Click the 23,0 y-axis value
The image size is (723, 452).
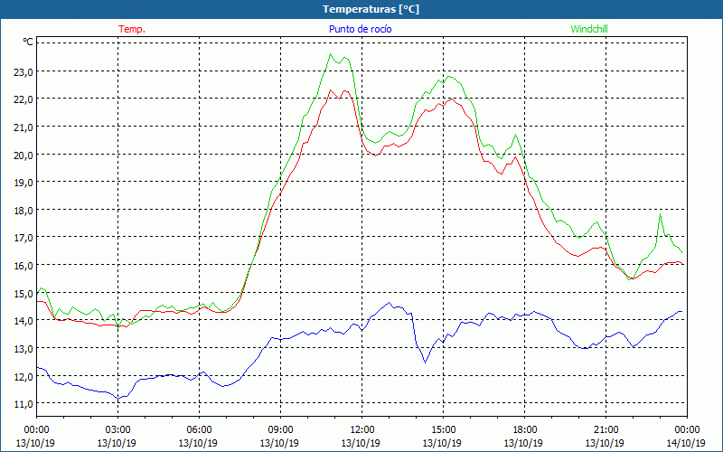tap(23, 71)
